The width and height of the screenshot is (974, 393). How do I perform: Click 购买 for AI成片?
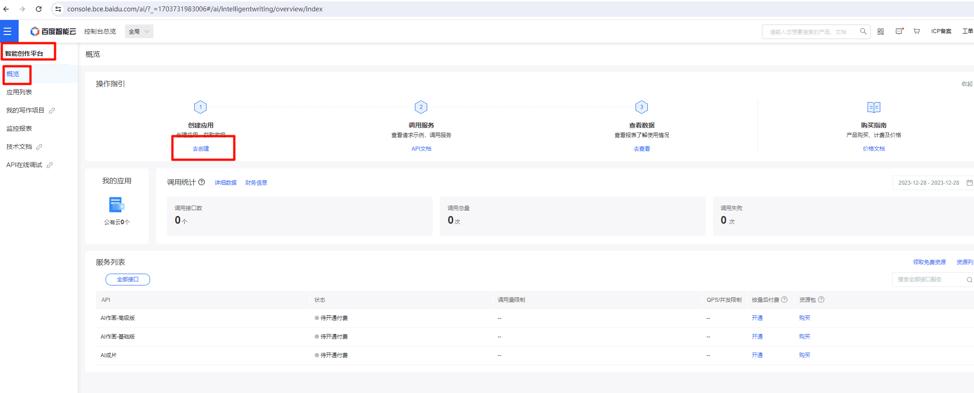(x=805, y=355)
